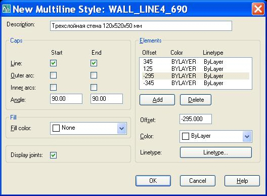267x196 pixels.
Task: Select the element row with offset 345
Action: point(196,62)
